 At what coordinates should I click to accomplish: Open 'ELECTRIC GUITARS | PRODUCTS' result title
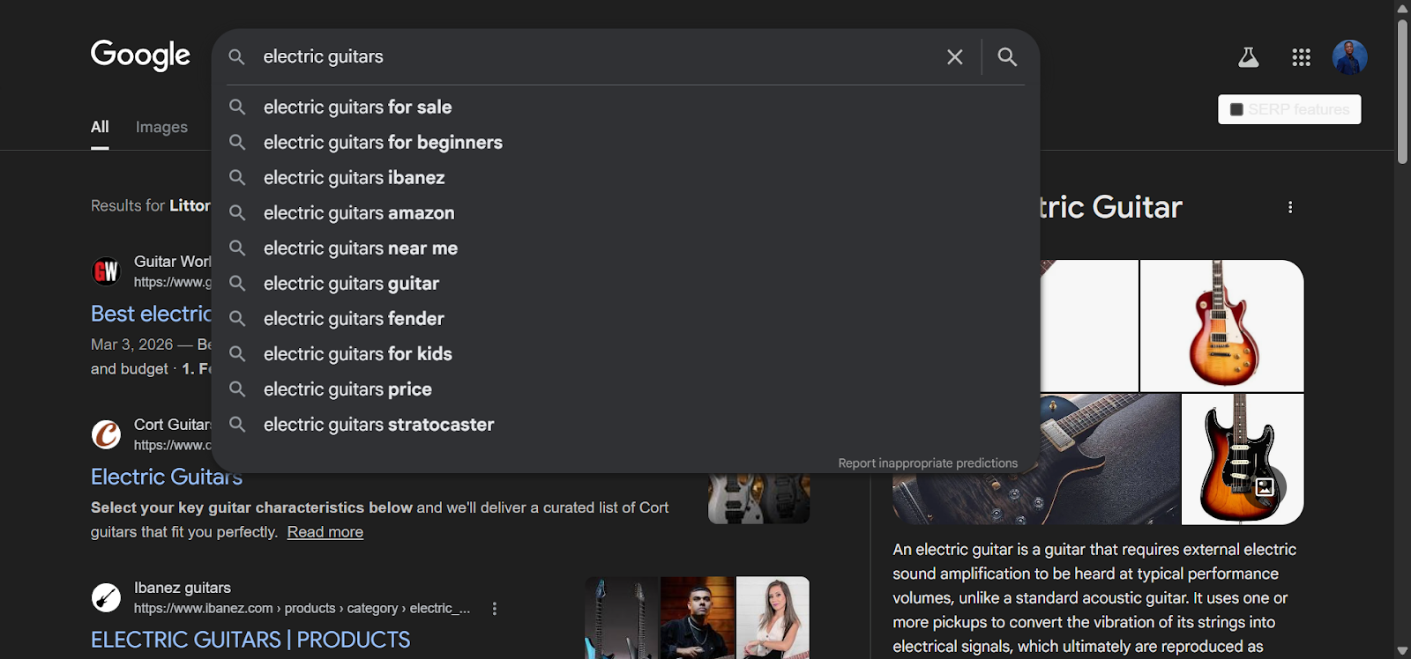coord(250,640)
